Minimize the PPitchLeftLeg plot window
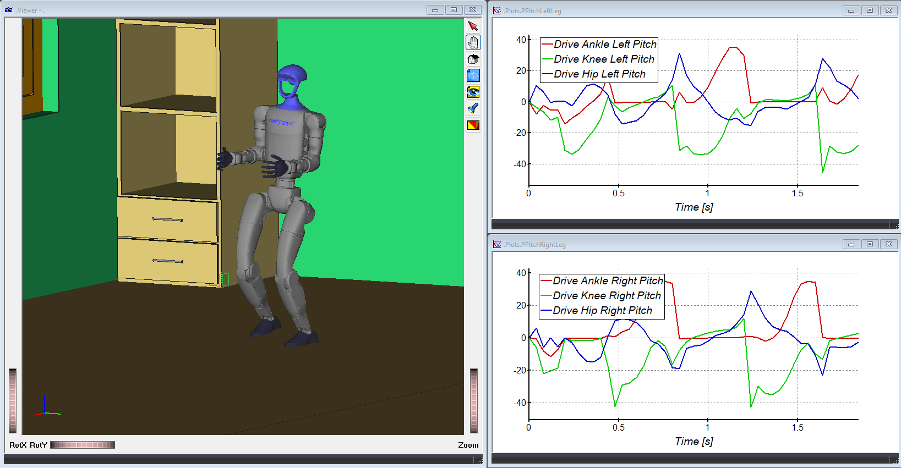 [851, 10]
